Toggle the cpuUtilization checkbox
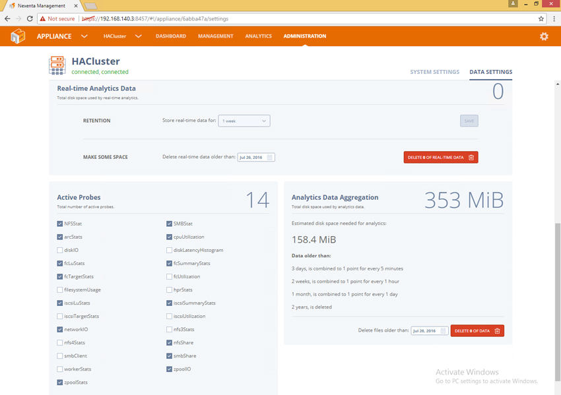This screenshot has height=395, width=561. click(169, 237)
